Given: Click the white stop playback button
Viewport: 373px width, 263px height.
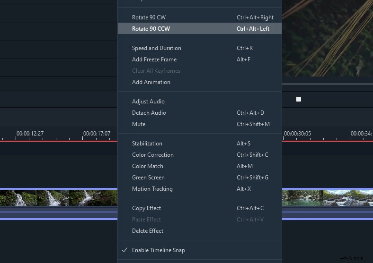Looking at the screenshot, I should pyautogui.click(x=299, y=99).
